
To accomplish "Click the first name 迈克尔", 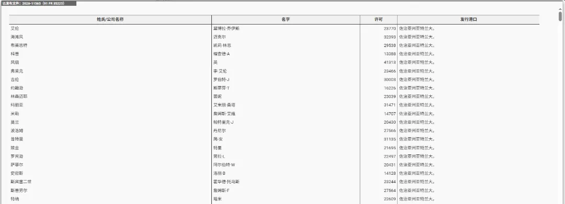I will pos(219,37).
